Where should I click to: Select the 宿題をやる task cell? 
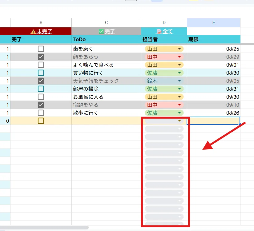[106, 105]
